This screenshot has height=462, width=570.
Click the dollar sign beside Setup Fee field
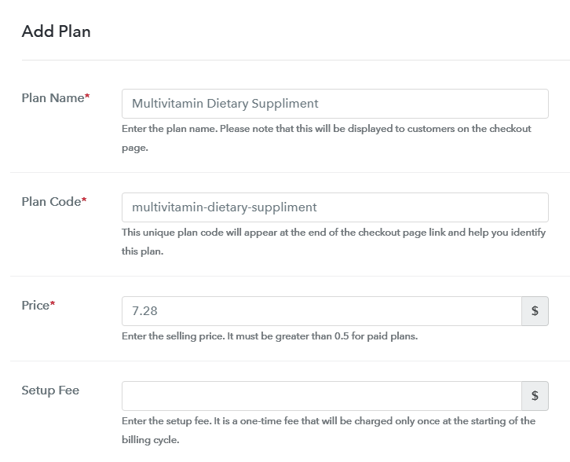coord(535,395)
